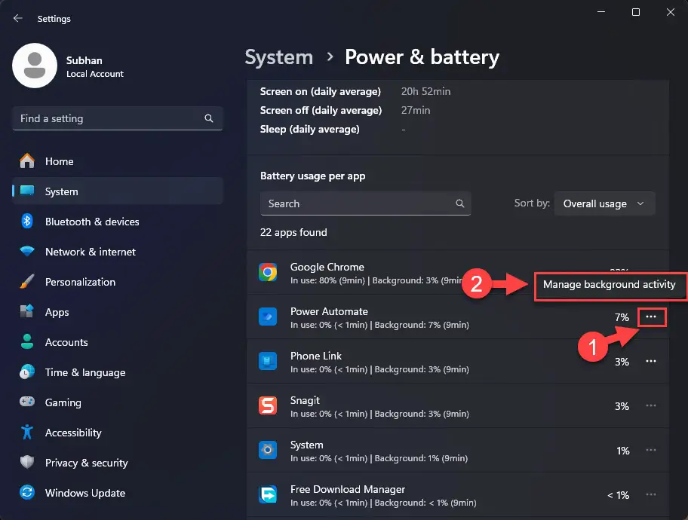Screen dimensions: 688x520
Task: Open Time & language settings
Action: click(118, 372)
